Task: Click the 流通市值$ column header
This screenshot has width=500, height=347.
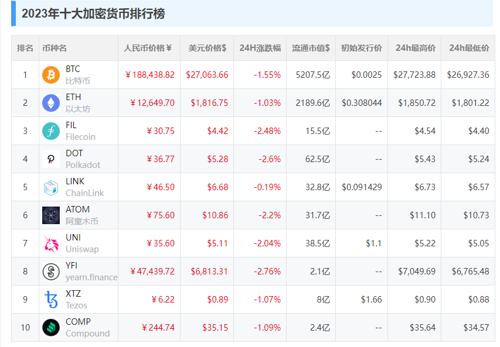Action: pos(311,48)
